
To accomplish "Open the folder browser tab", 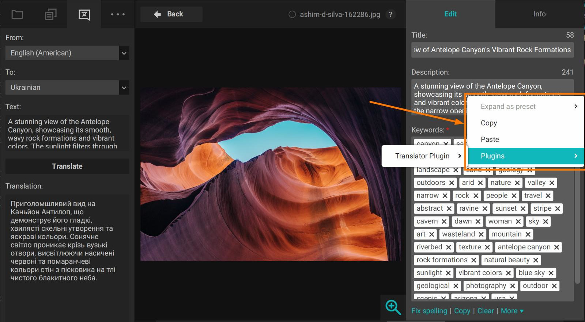I will (17, 15).
